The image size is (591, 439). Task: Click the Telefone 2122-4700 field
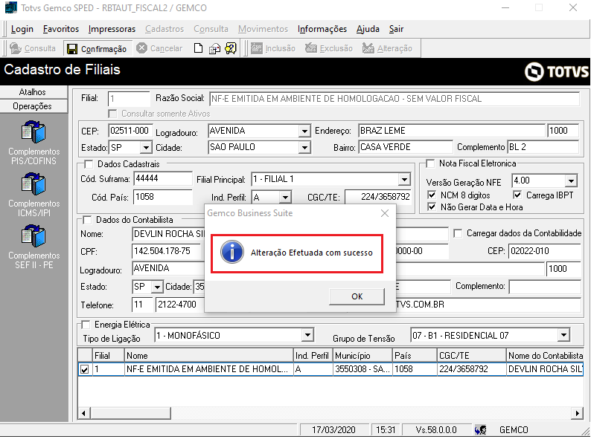180,305
